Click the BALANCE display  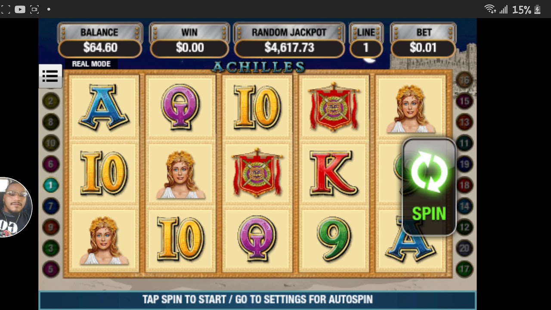point(100,48)
